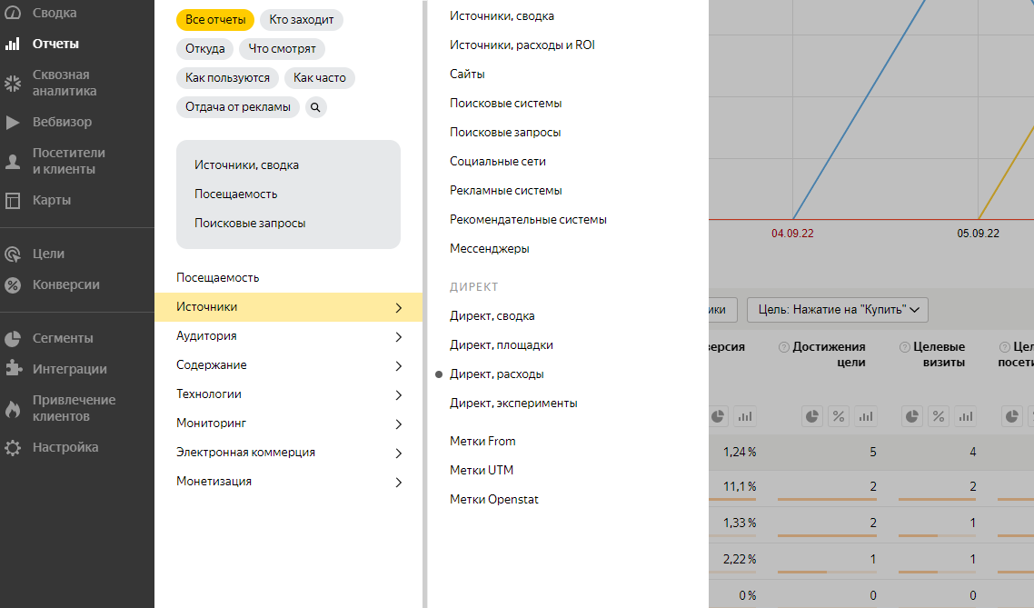Click the Сквозная аналитика snowflake icon
The height and width of the screenshot is (608, 1034).
13,84
